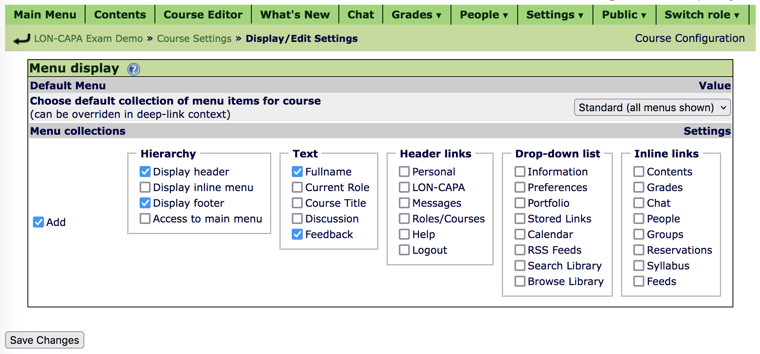Click the Menu collections heading

pos(78,131)
